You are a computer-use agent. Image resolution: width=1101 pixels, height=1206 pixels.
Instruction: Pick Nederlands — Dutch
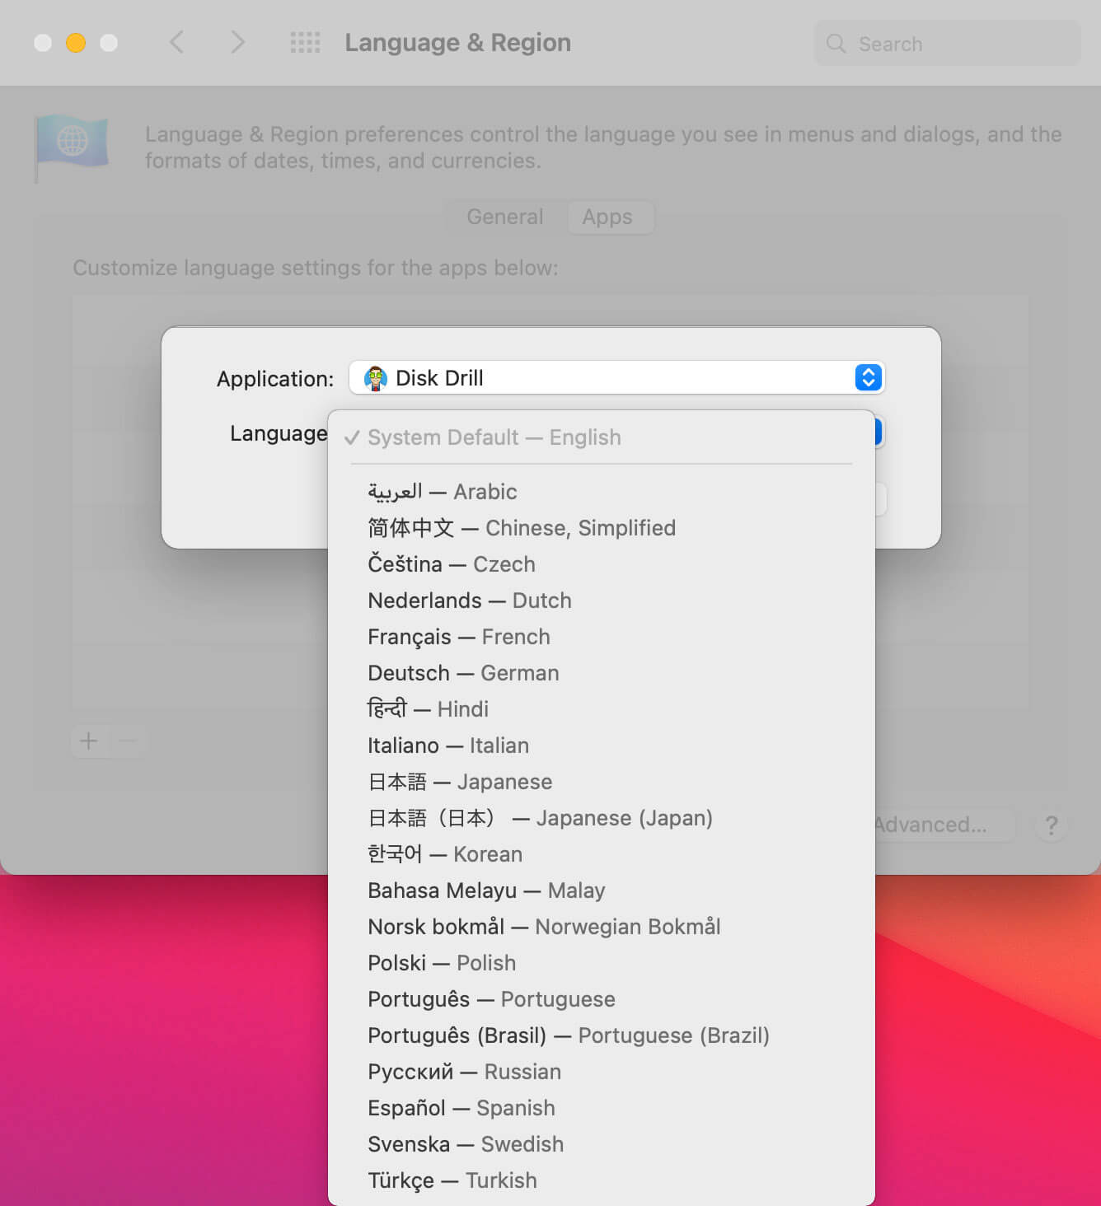pyautogui.click(x=602, y=601)
